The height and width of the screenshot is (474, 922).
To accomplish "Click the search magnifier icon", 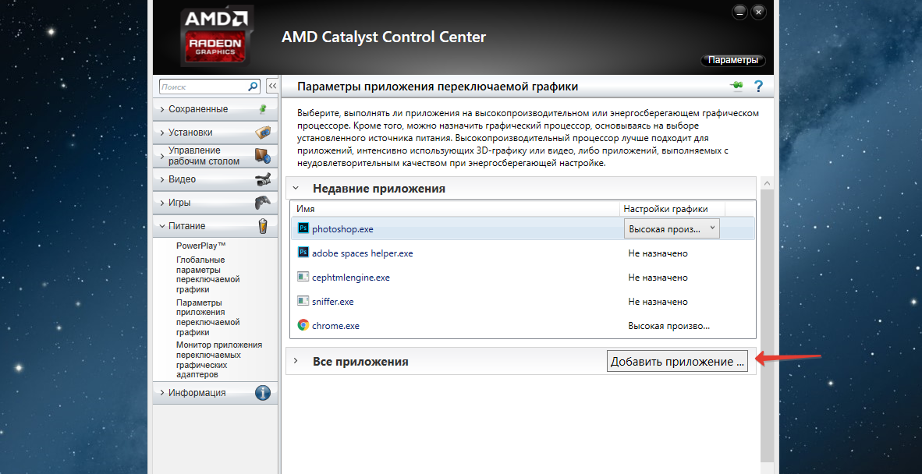I will click(253, 87).
